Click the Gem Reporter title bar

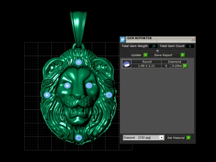[x=157, y=40]
